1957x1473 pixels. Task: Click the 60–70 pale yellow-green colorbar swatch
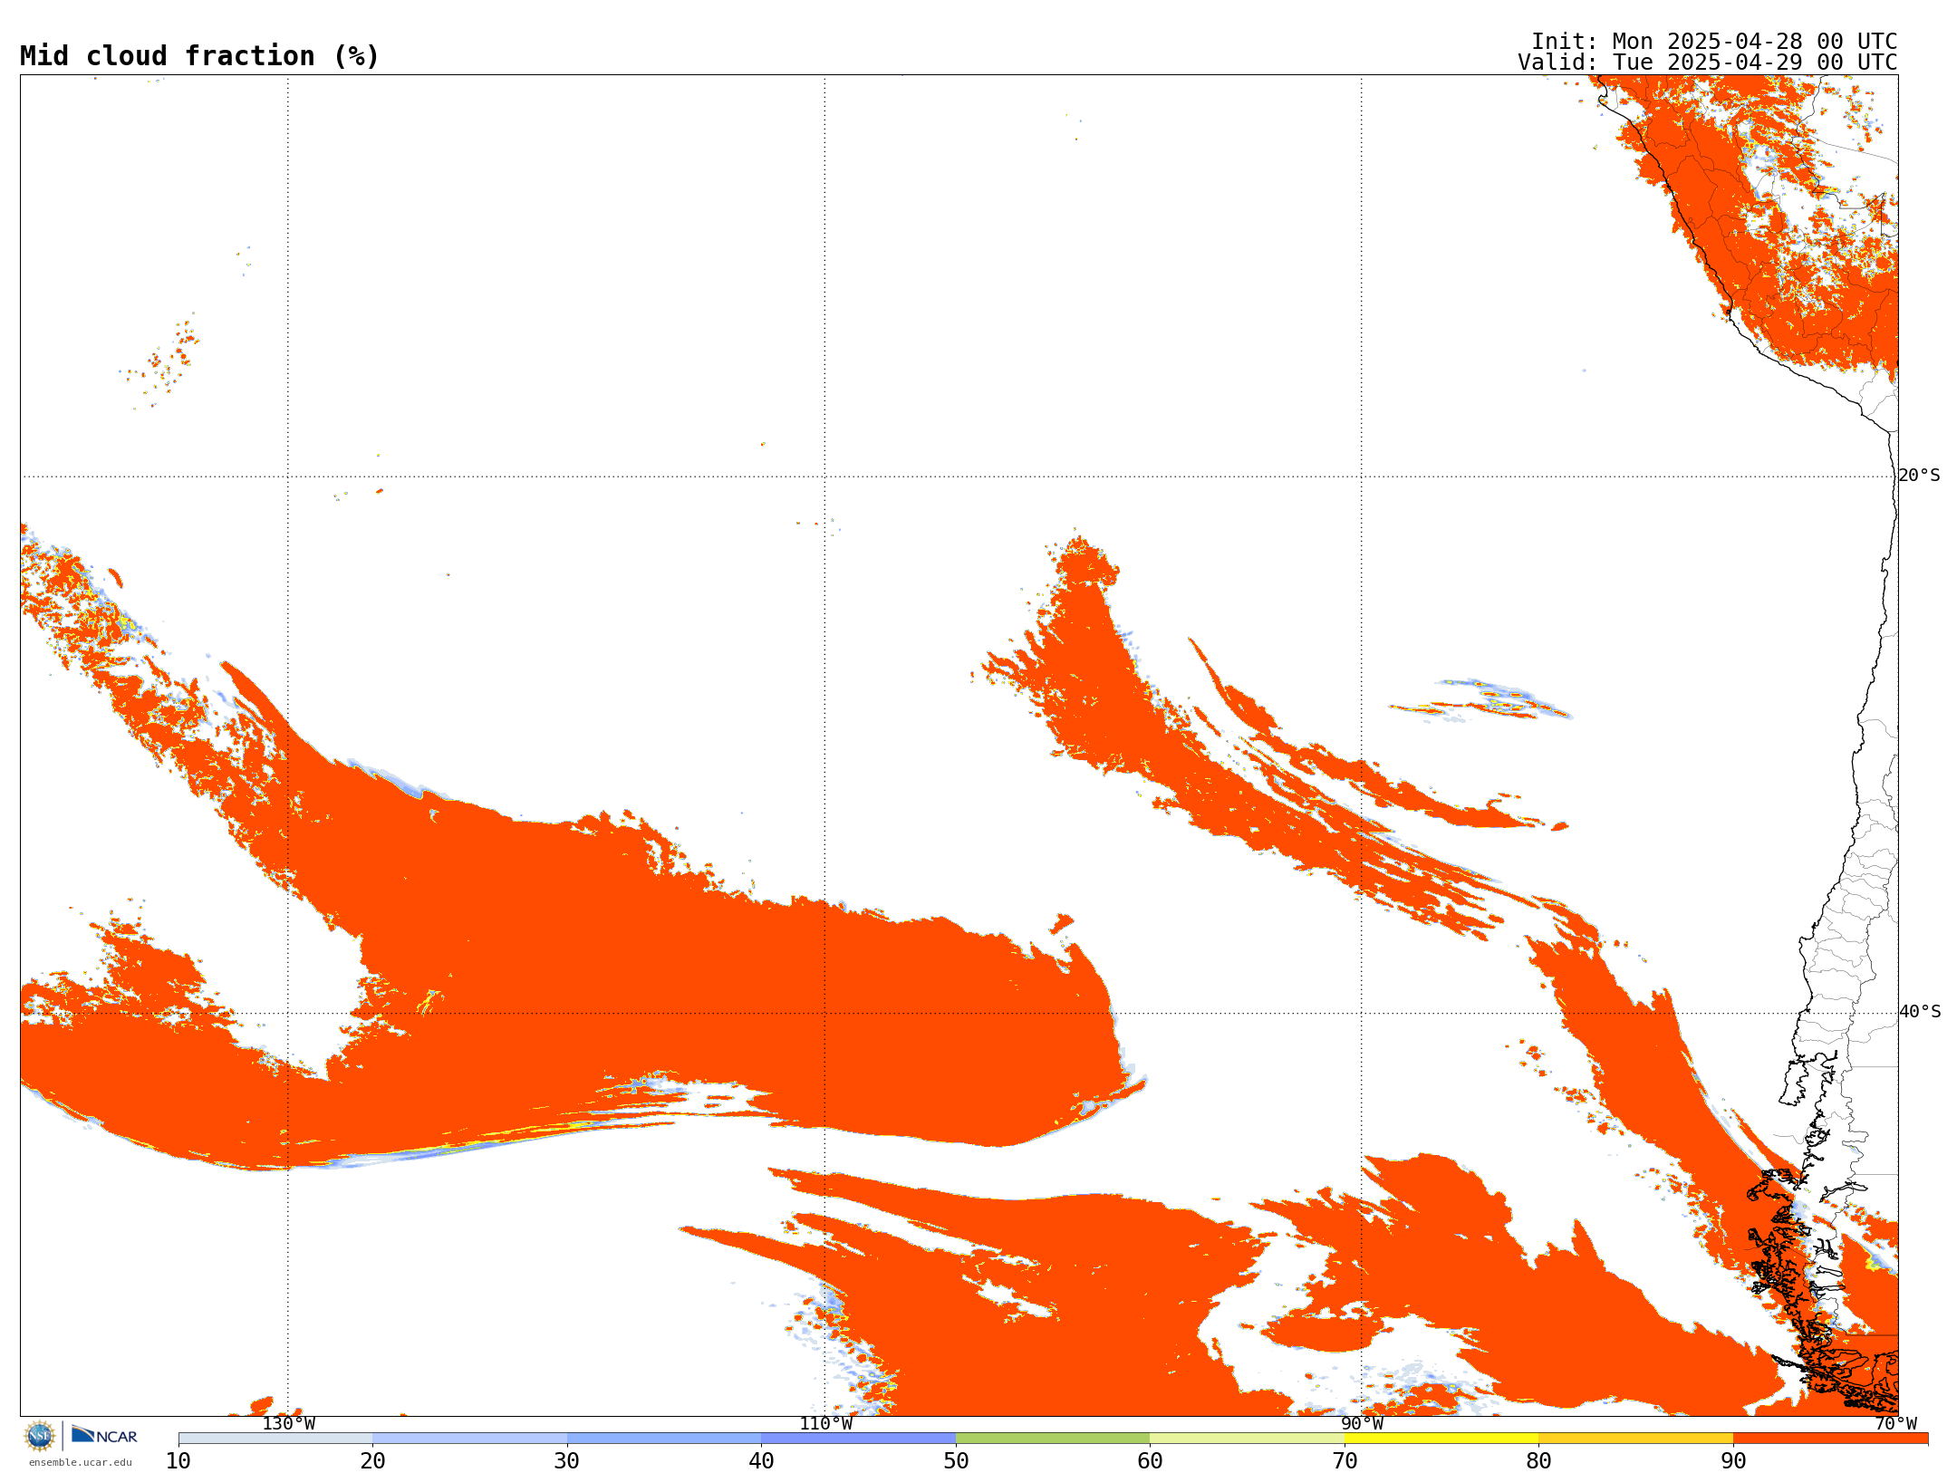[1247, 1439]
